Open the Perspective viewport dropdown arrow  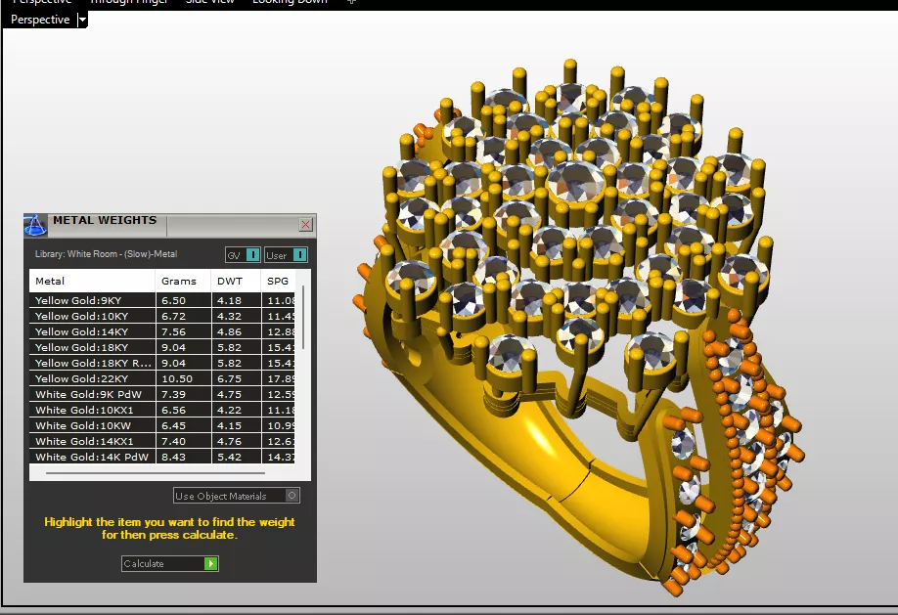[x=82, y=20]
